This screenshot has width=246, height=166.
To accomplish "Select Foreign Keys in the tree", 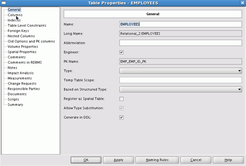I will pyautogui.click(x=18, y=31).
